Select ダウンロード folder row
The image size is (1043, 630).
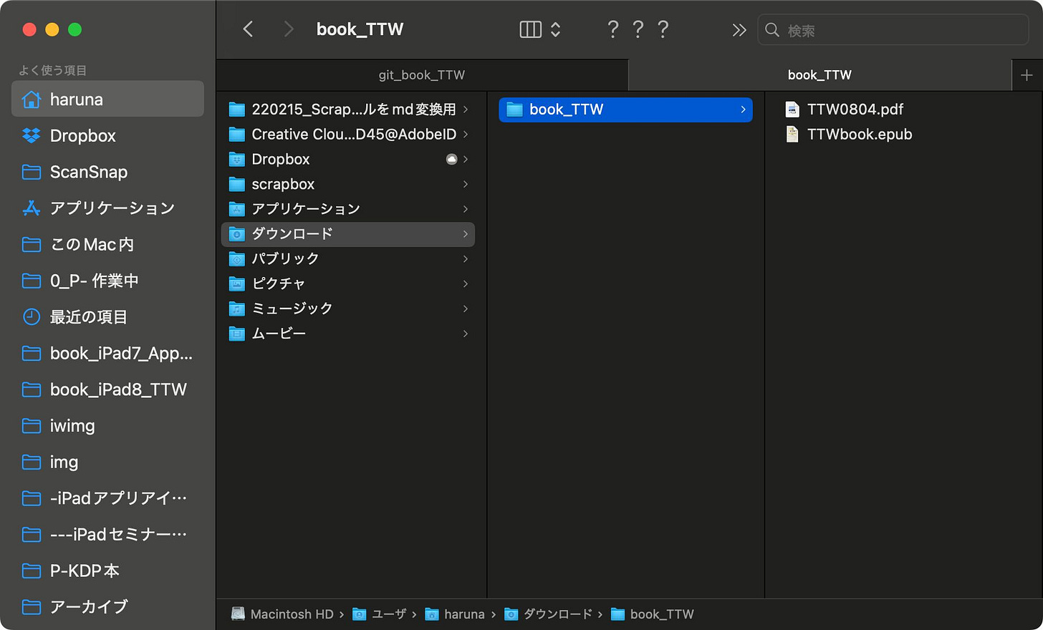coord(348,234)
